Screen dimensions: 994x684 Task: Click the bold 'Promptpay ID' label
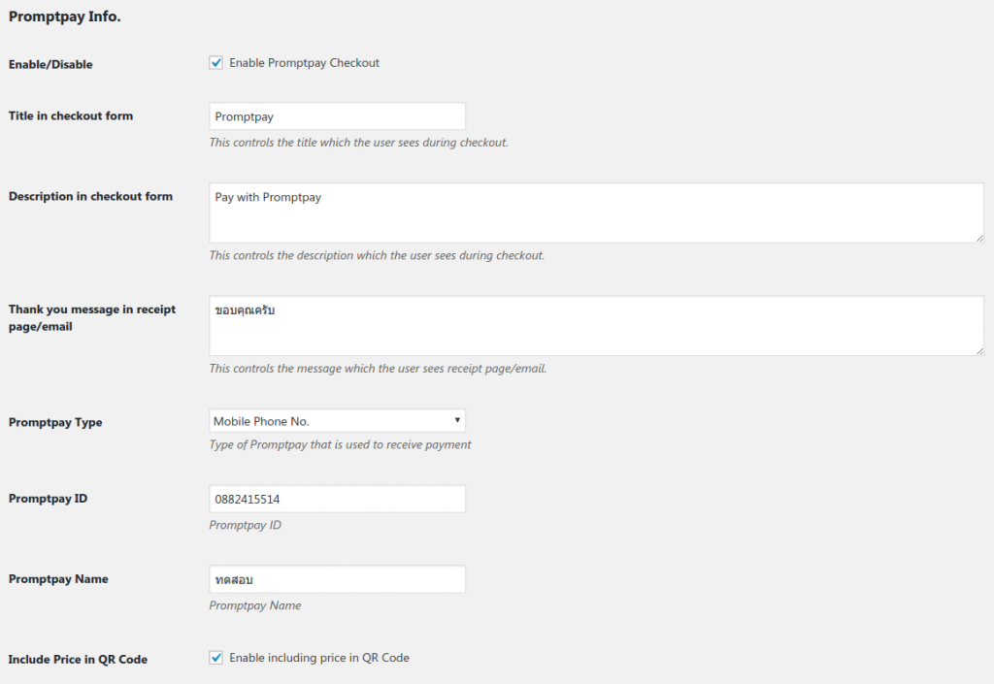[x=49, y=499]
